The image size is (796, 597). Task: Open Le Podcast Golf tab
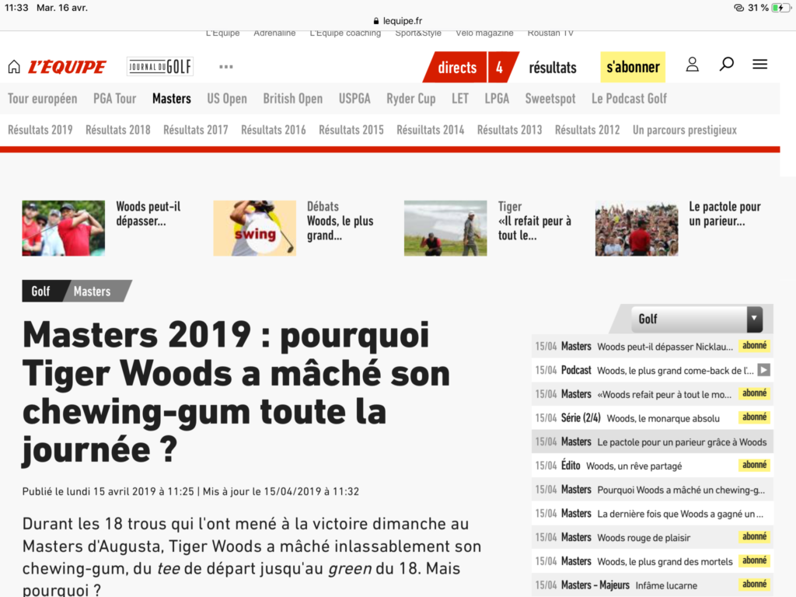(629, 99)
